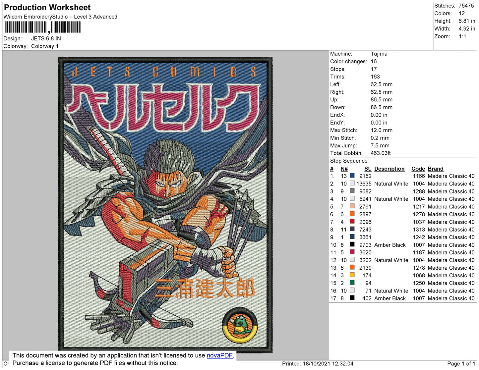Click the 'Colorway 1' value
The height and width of the screenshot is (370, 479).
pos(45,46)
